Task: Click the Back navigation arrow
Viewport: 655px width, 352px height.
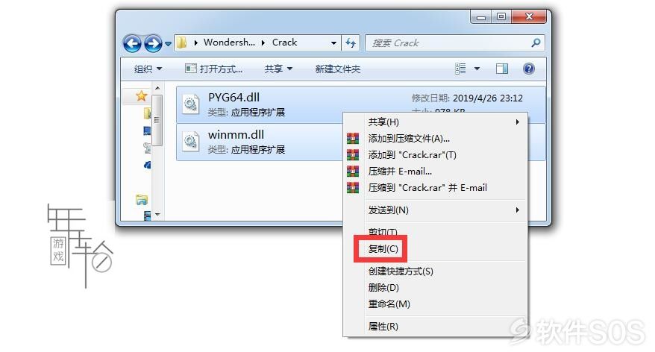Action: point(133,43)
